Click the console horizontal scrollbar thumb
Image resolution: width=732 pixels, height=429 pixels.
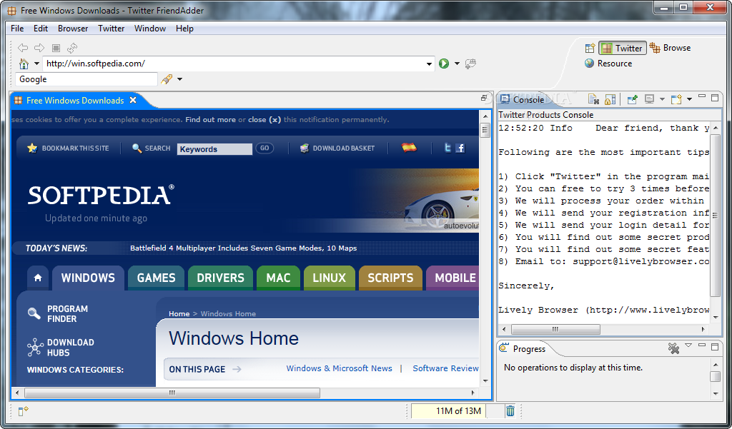click(555, 329)
